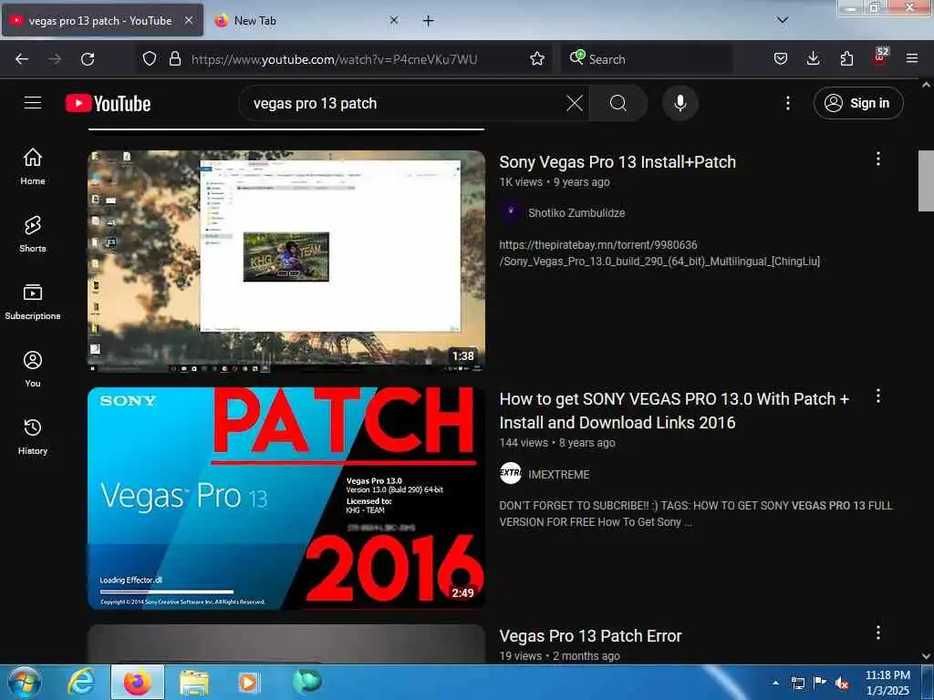
Task: Submit search with magnifier button
Action: tap(618, 104)
